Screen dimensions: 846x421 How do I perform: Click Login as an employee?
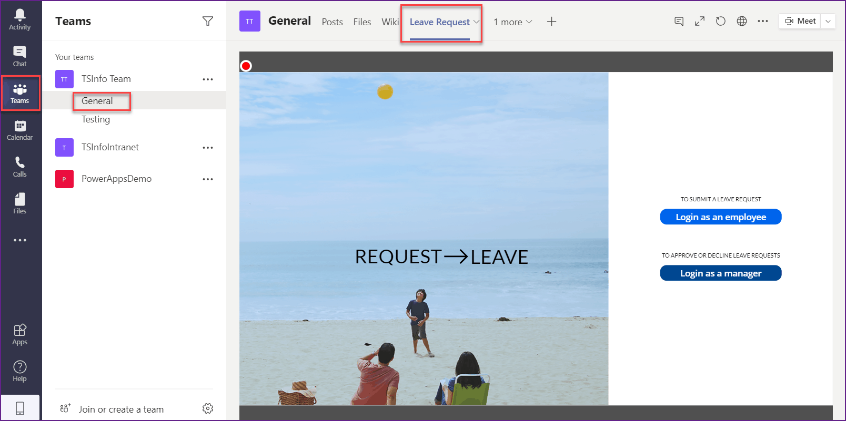721,217
